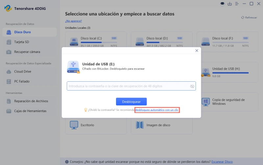Click the lightbulb hint icon in dialog
The image size is (263, 165).
pyautogui.click(x=85, y=110)
